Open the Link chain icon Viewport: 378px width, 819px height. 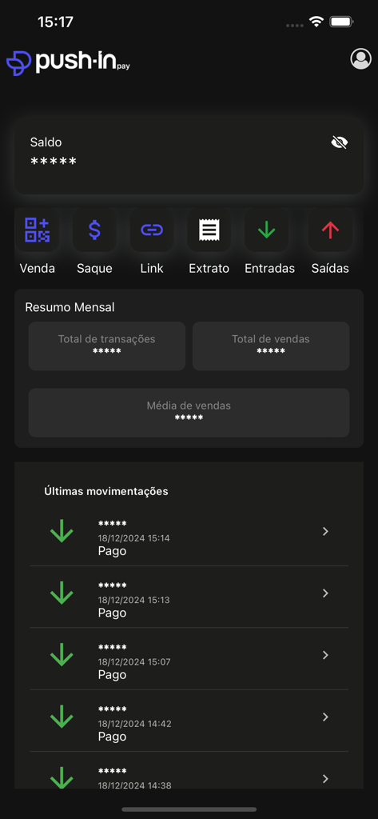tap(152, 230)
